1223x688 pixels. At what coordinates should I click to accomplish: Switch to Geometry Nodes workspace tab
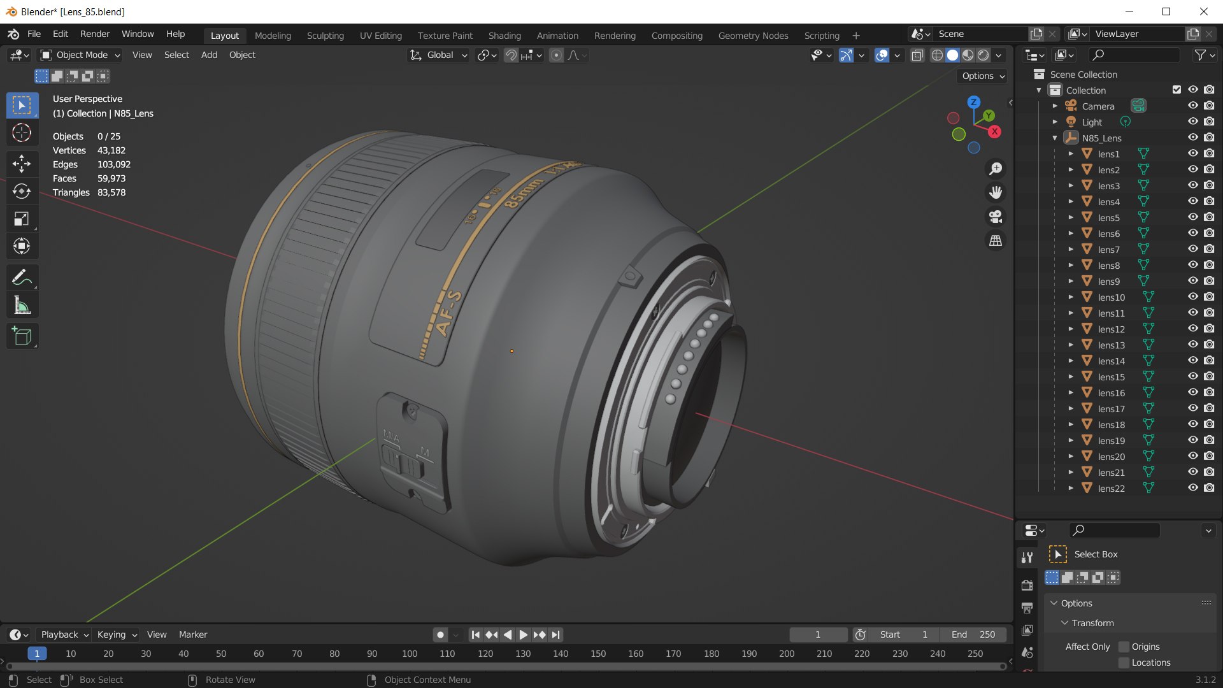pyautogui.click(x=753, y=36)
